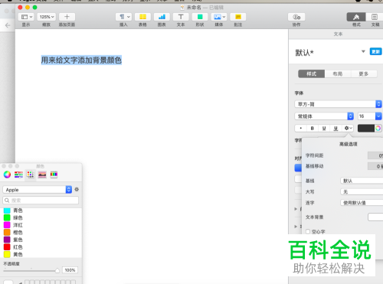
Task: Open the 苹方-简 font family dropdown
Action: pyautogui.click(x=338, y=104)
